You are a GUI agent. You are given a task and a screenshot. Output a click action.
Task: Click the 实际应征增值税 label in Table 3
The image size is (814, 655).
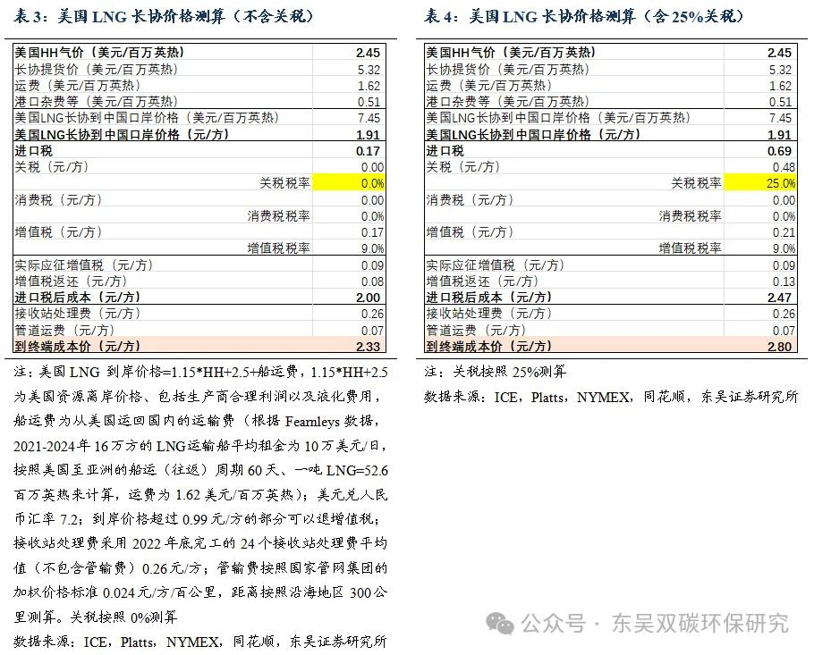(x=83, y=265)
